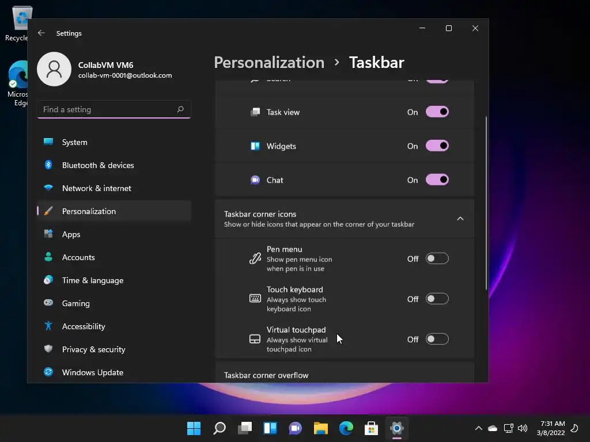Select the Recycle Bin desktop icon

pyautogui.click(x=18, y=23)
